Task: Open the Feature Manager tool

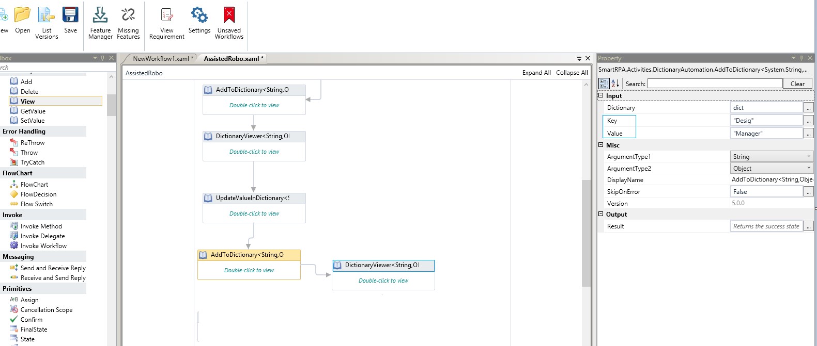Action: coord(100,23)
